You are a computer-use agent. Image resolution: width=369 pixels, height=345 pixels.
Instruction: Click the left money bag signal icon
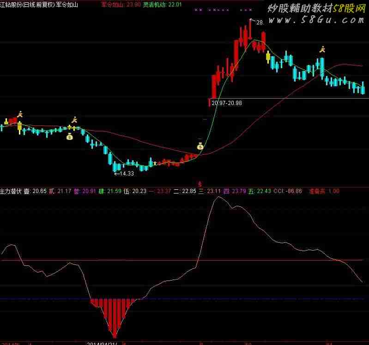[70, 136]
